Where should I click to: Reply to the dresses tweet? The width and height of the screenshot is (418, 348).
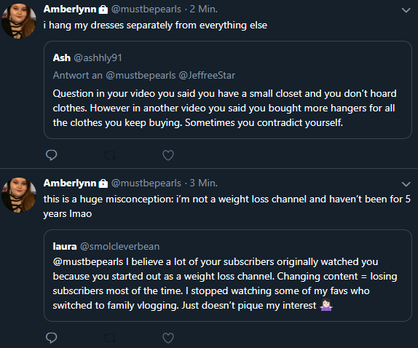[52, 155]
